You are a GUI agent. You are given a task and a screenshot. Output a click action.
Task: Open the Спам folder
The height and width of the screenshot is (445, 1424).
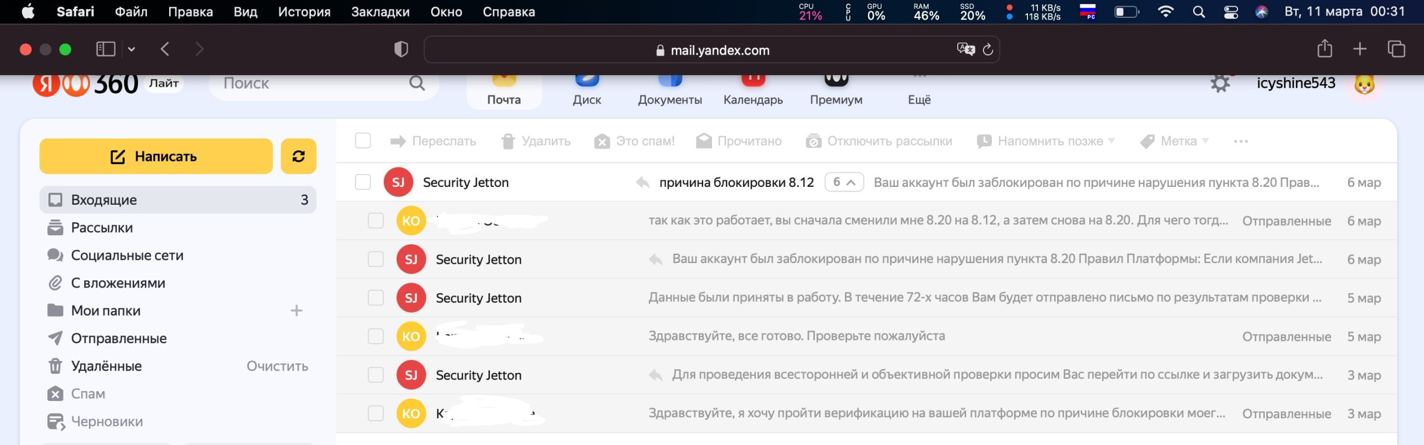[x=178, y=394]
